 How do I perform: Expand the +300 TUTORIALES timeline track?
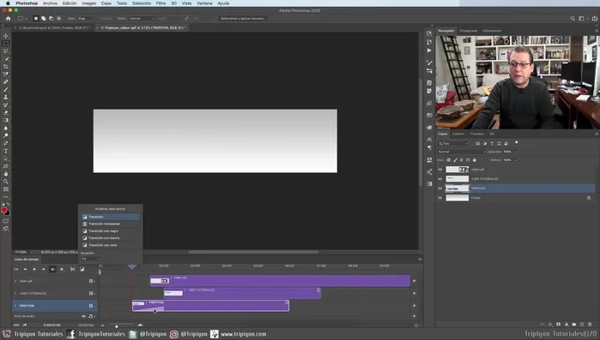tap(15, 294)
